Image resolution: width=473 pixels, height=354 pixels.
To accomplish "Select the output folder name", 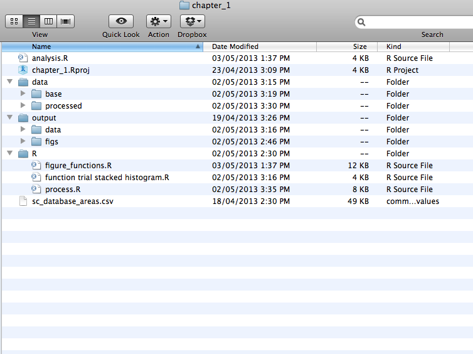I will (x=44, y=118).
